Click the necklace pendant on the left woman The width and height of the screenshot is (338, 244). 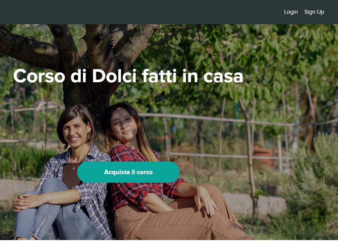click(73, 168)
